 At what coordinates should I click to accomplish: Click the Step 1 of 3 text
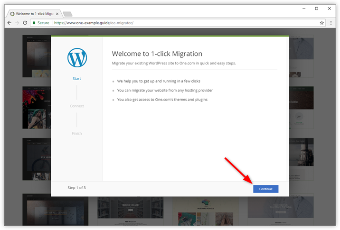click(76, 188)
